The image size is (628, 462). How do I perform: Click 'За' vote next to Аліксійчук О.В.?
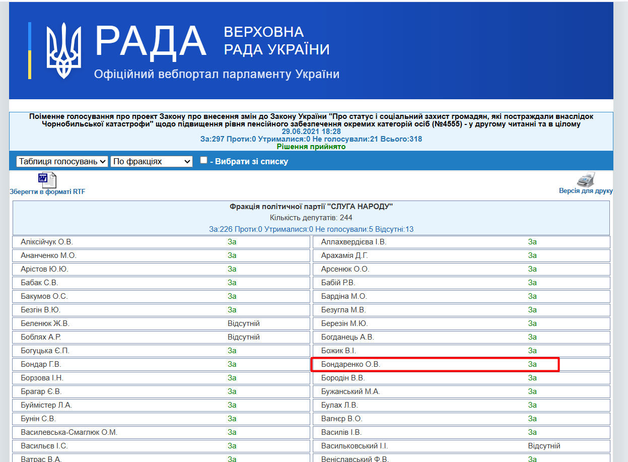pyautogui.click(x=232, y=242)
